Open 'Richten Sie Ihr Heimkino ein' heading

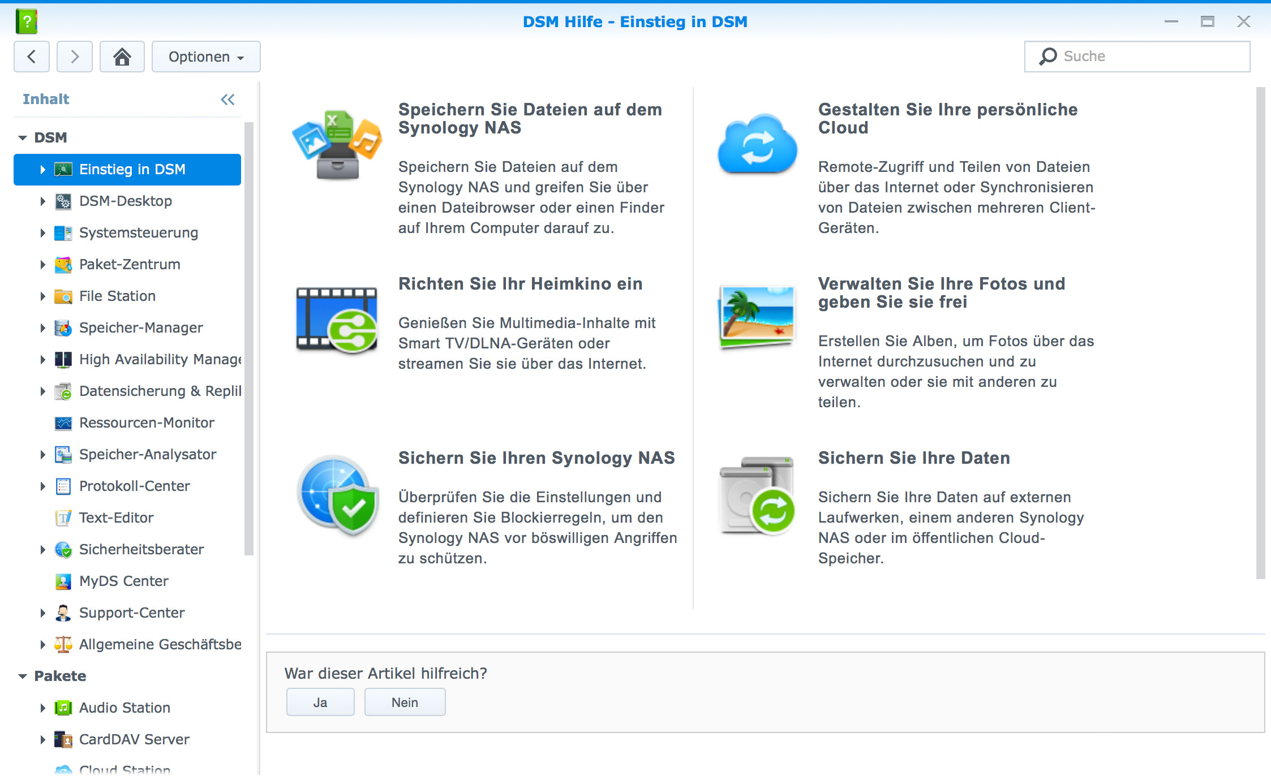coord(521,283)
